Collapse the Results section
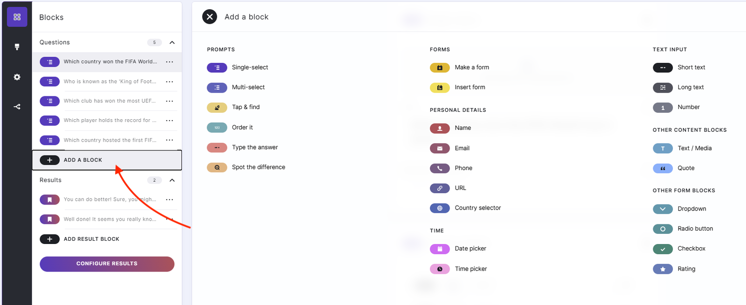The image size is (746, 305). pos(172,180)
